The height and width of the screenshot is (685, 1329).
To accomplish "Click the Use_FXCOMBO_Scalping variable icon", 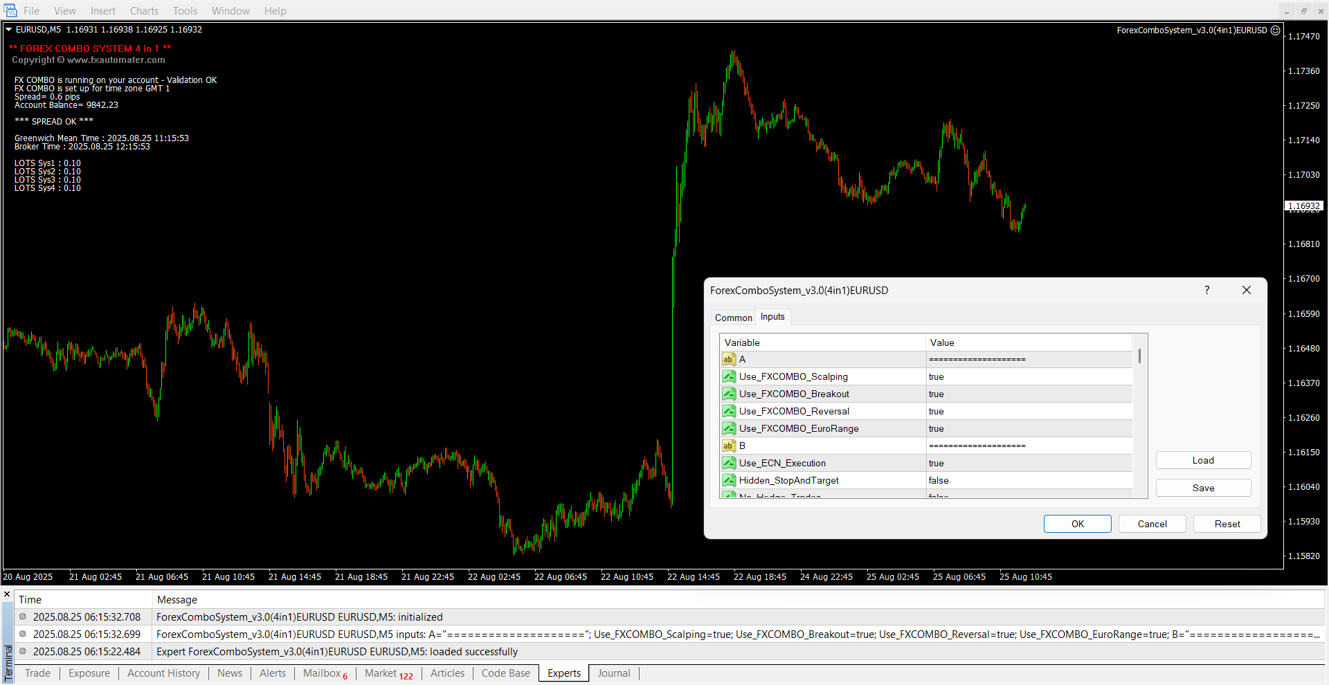I will coord(729,376).
